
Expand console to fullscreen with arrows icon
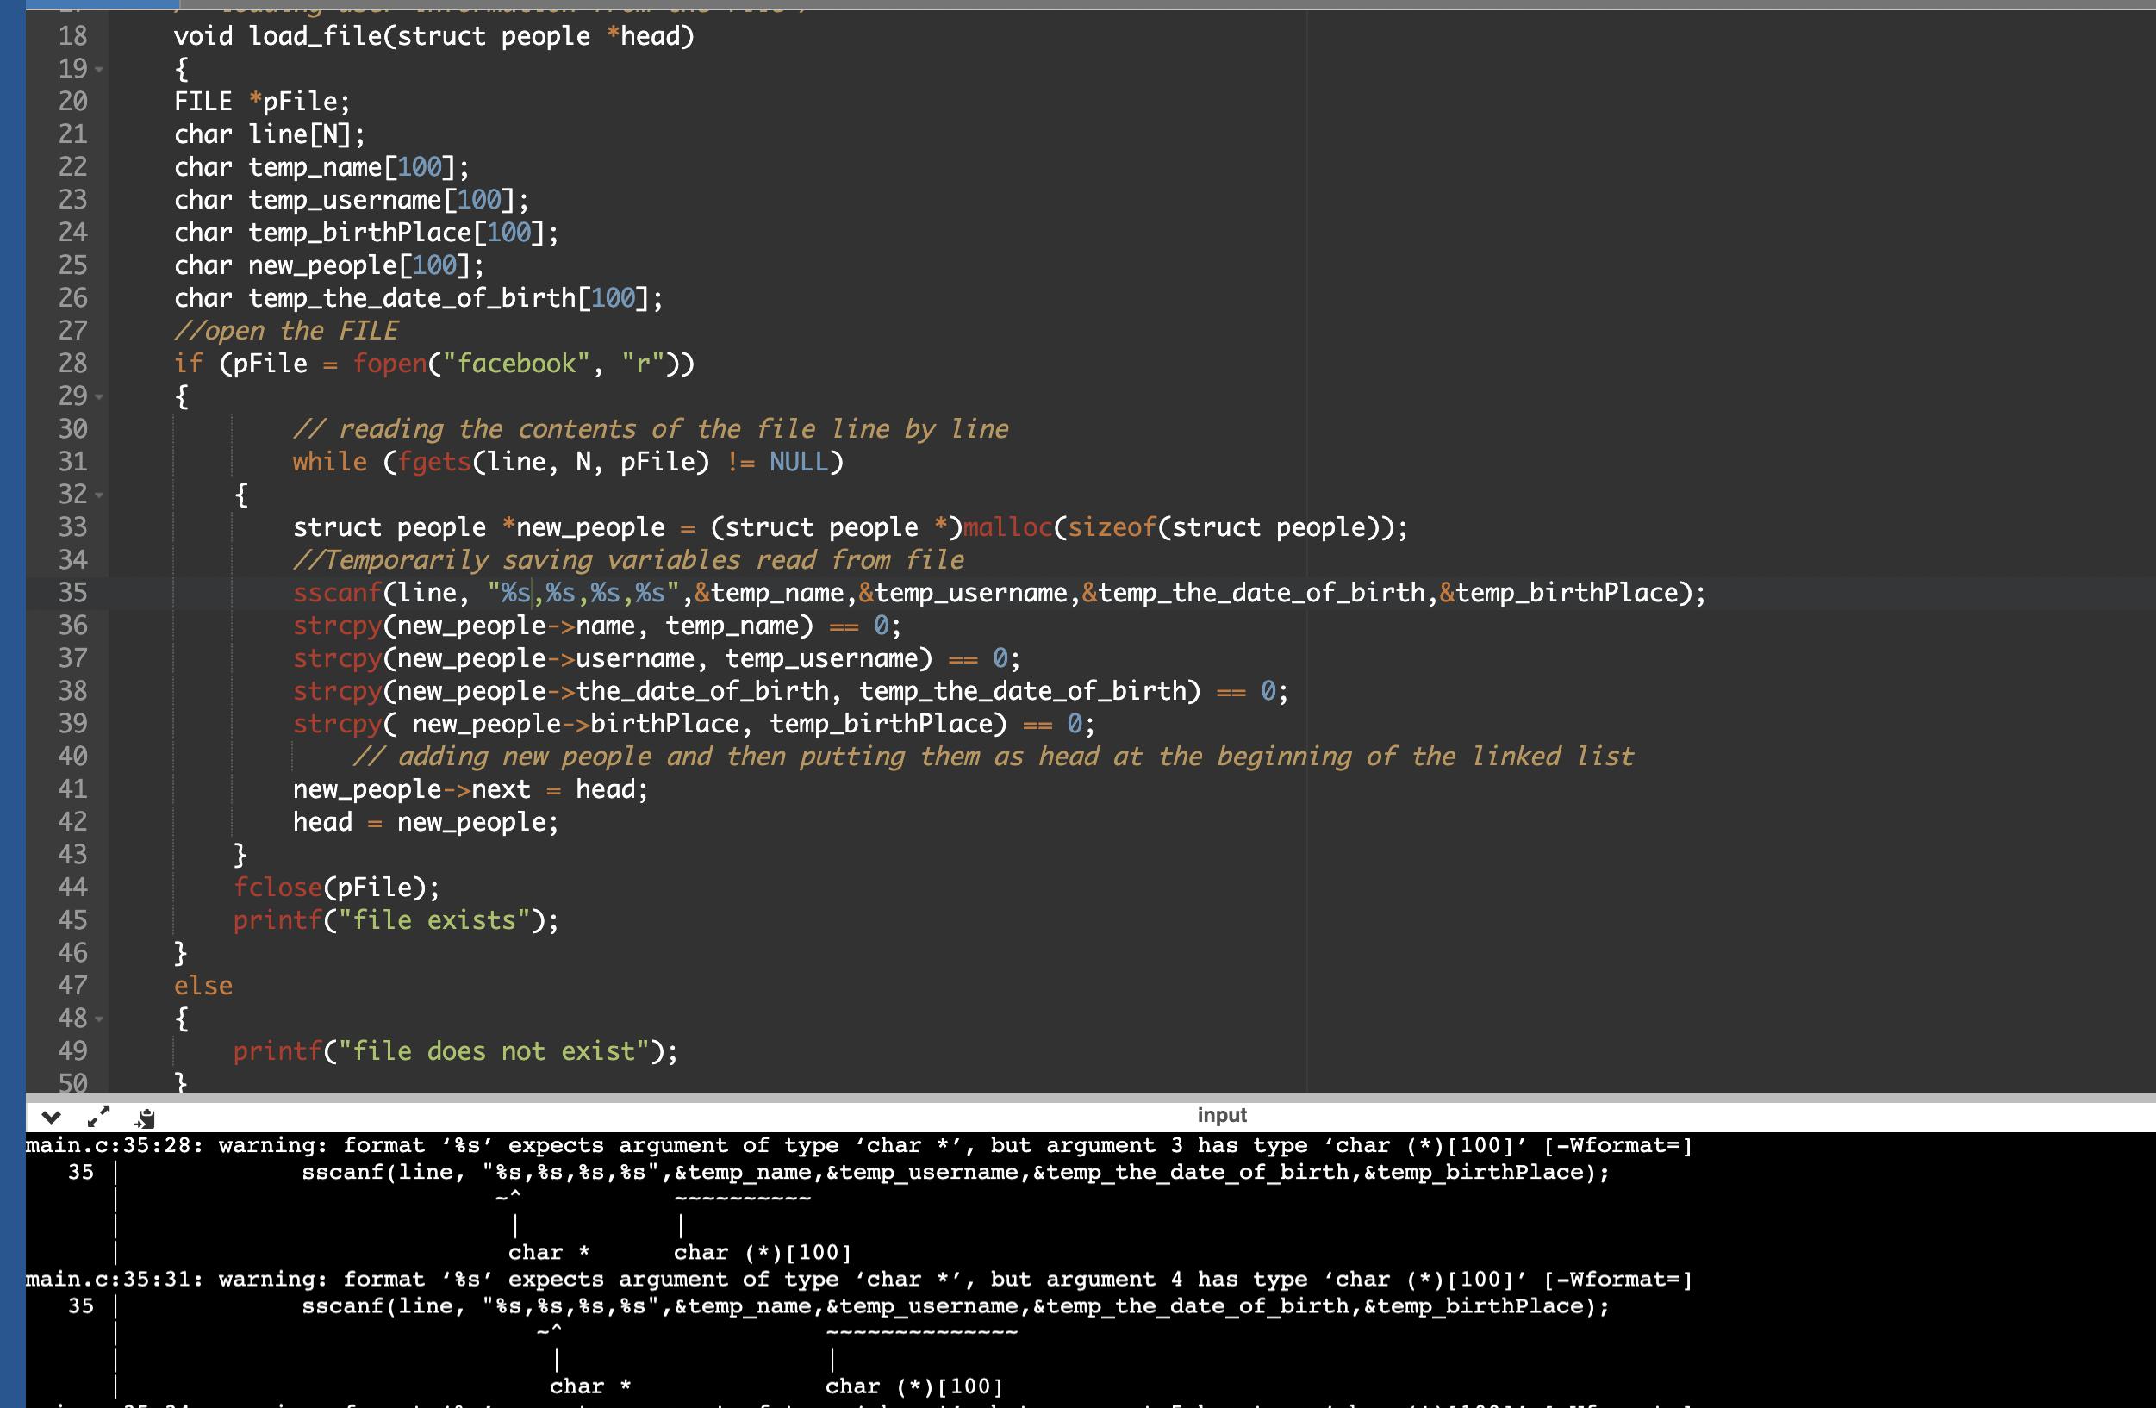pos(99,1115)
